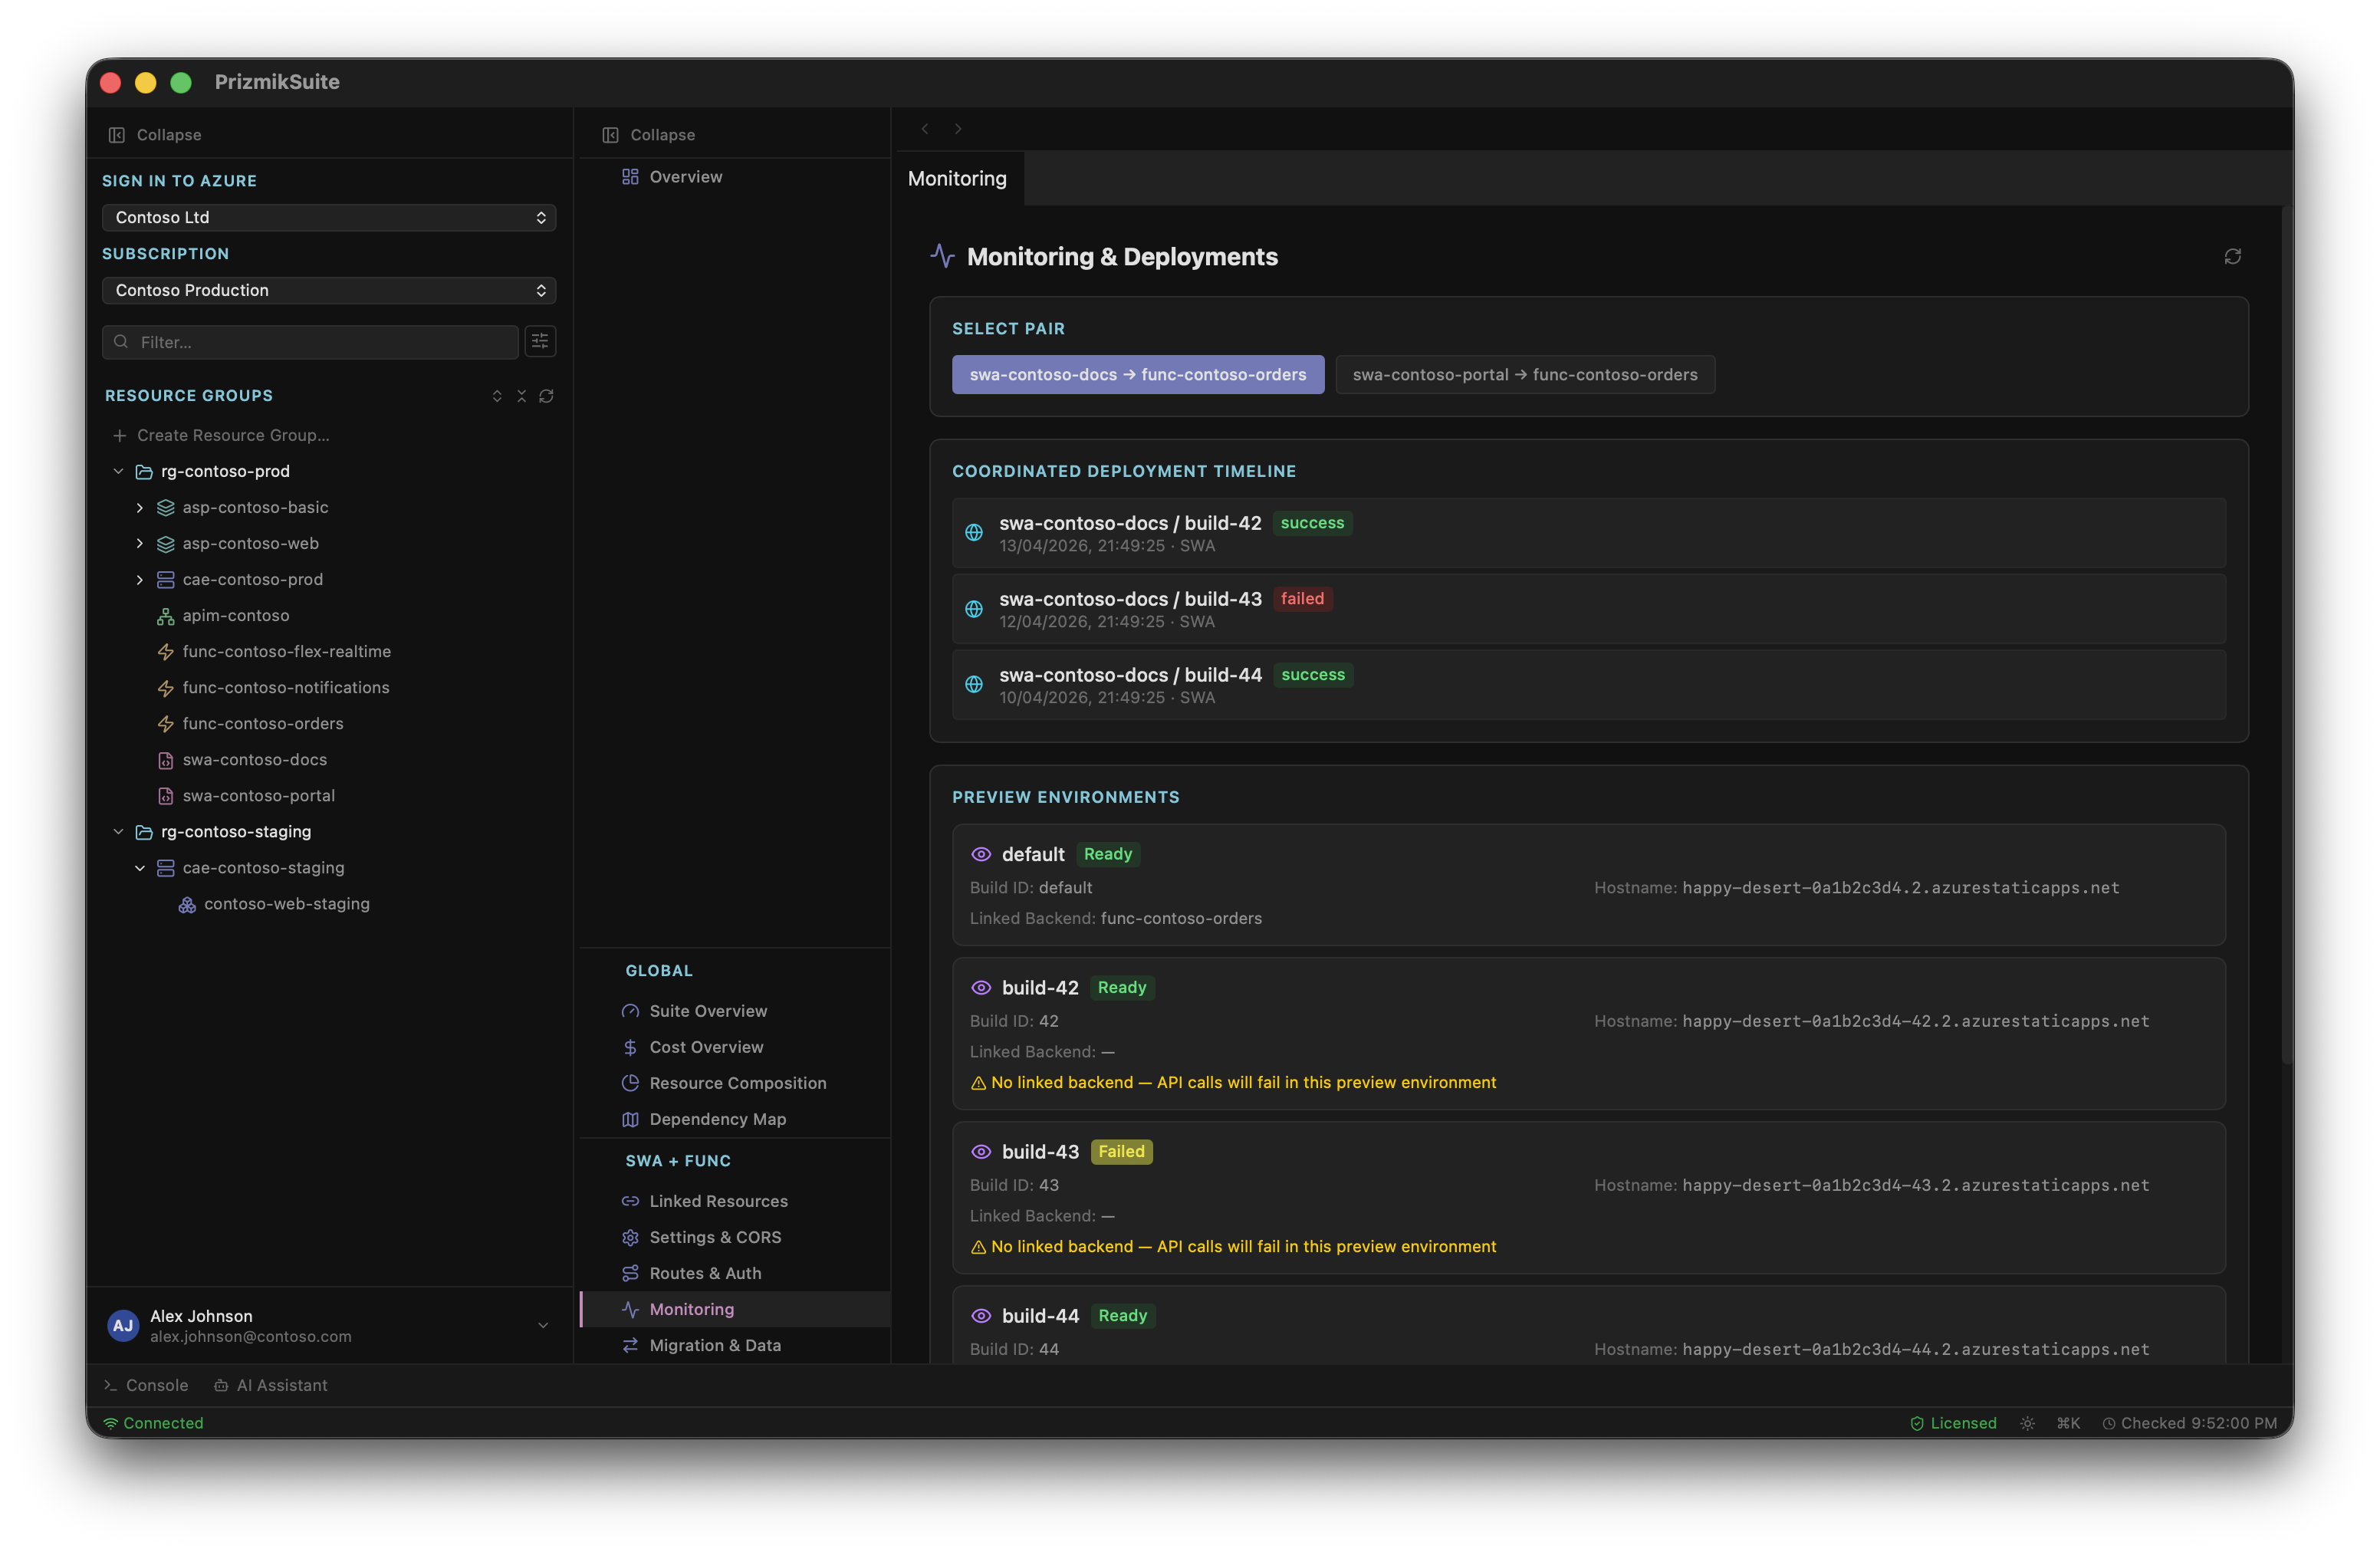Open Cost Overview
The width and height of the screenshot is (2380, 1552).
tap(735, 1047)
